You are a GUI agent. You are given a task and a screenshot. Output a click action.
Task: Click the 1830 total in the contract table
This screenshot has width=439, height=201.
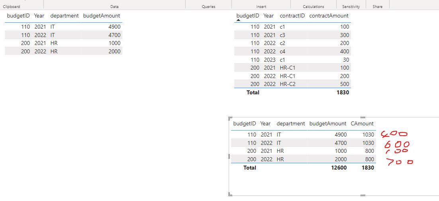point(343,92)
